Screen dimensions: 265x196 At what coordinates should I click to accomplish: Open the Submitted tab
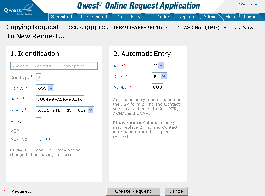click(x=61, y=17)
